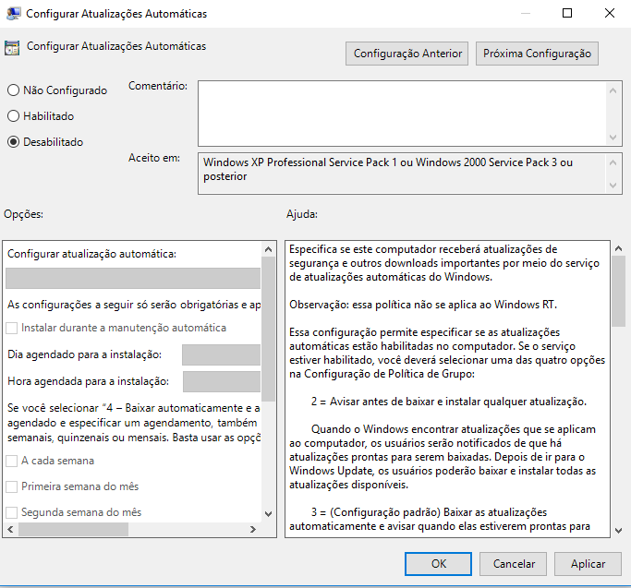The height and width of the screenshot is (588, 631).
Task: Click the Opções vertical scrollbar thumb
Action: 269,329
